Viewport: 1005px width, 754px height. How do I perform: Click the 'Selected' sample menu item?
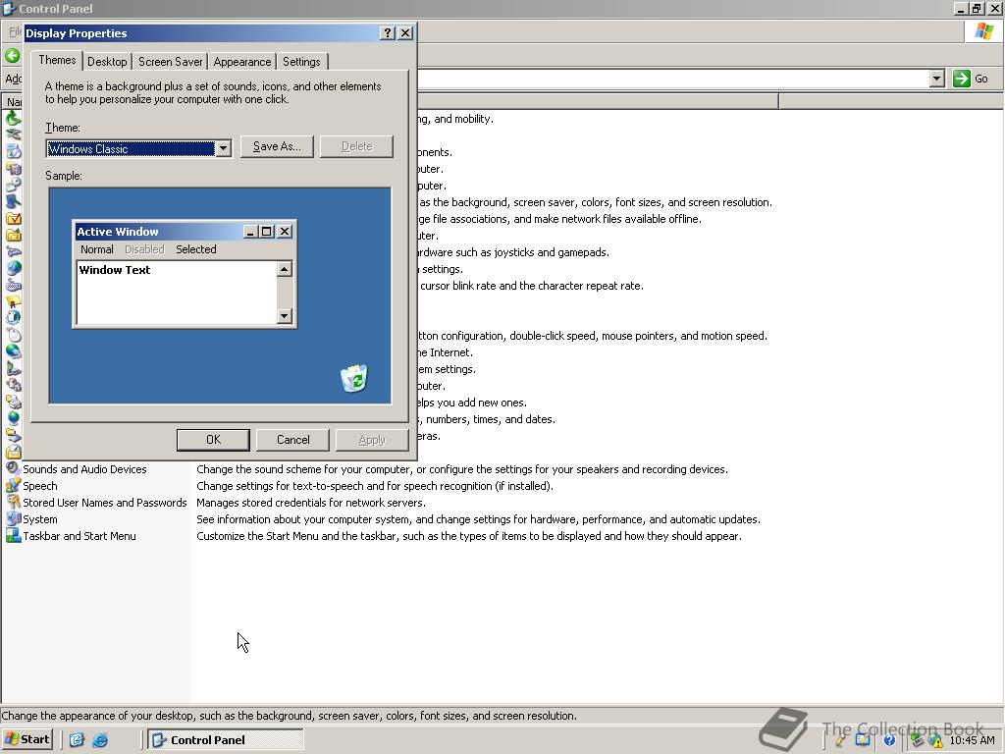pos(196,249)
